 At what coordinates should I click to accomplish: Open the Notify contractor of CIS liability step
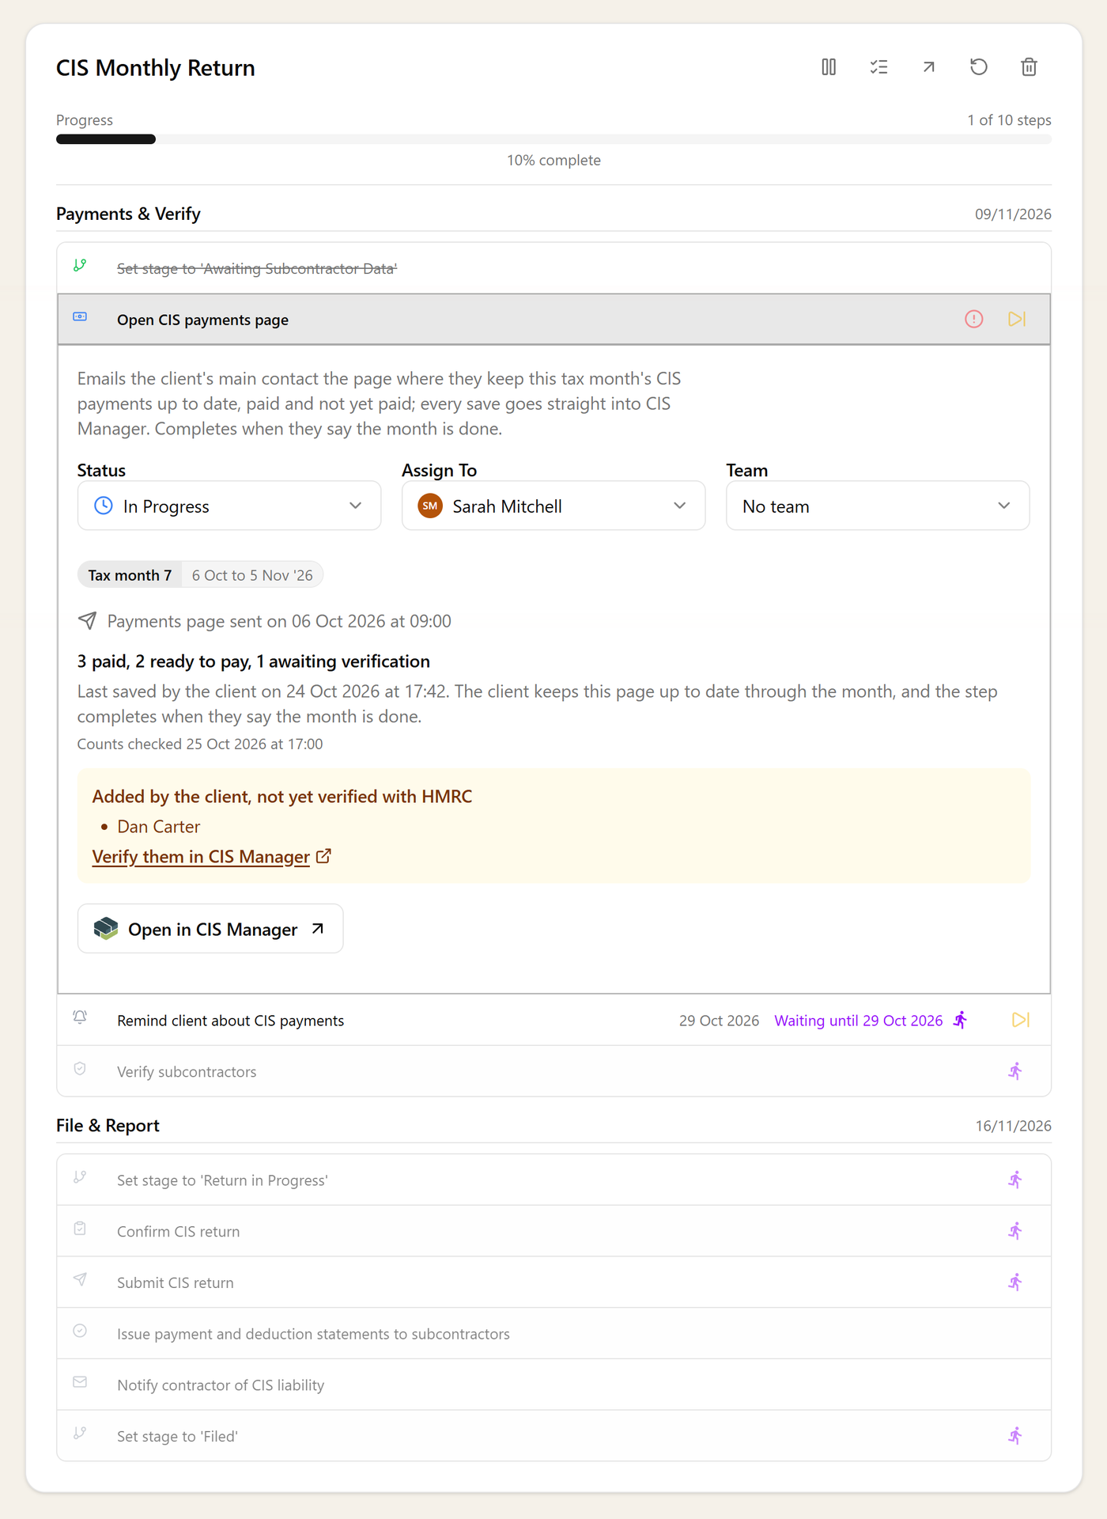(553, 1385)
